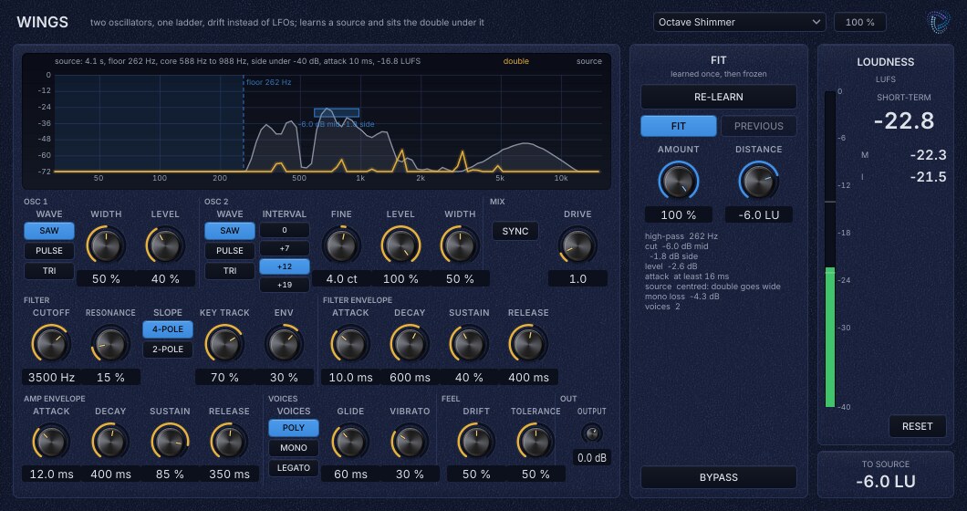967x511 pixels.
Task: Select 2-POLE filter slope
Action: click(x=168, y=349)
